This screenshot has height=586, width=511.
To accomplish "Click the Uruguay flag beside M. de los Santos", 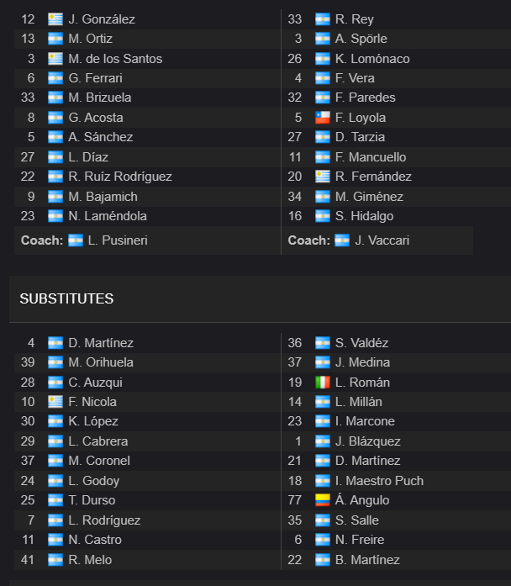I will (55, 59).
